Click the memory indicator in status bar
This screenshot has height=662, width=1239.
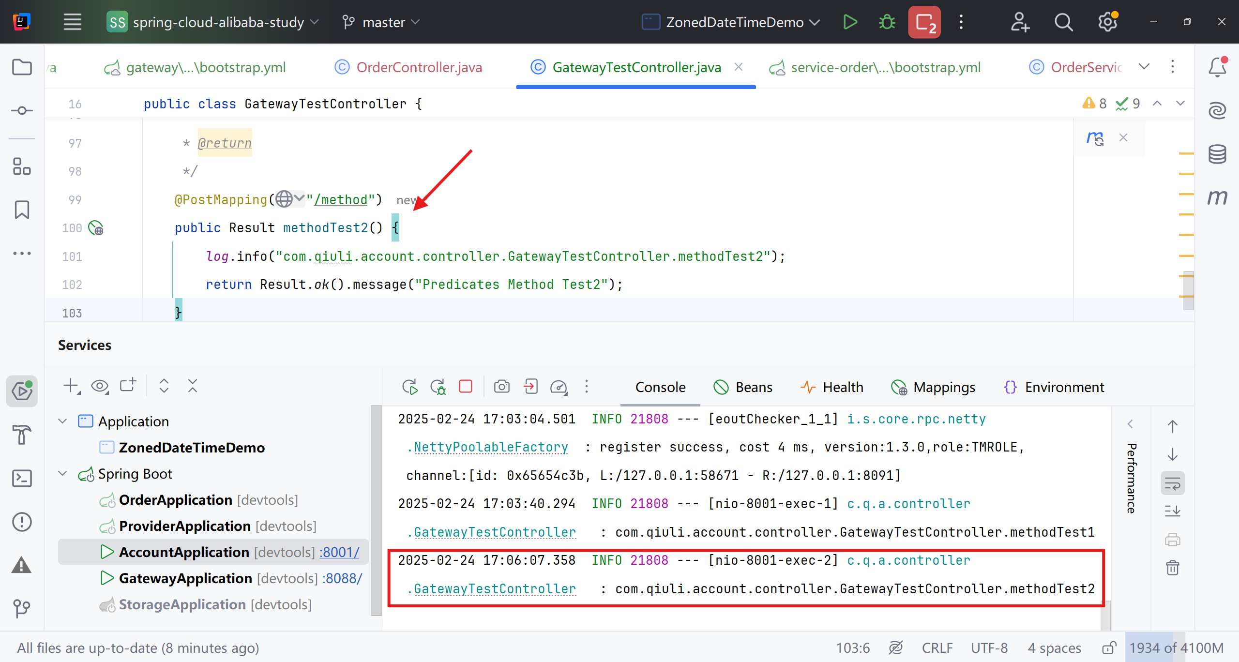[x=1176, y=647]
